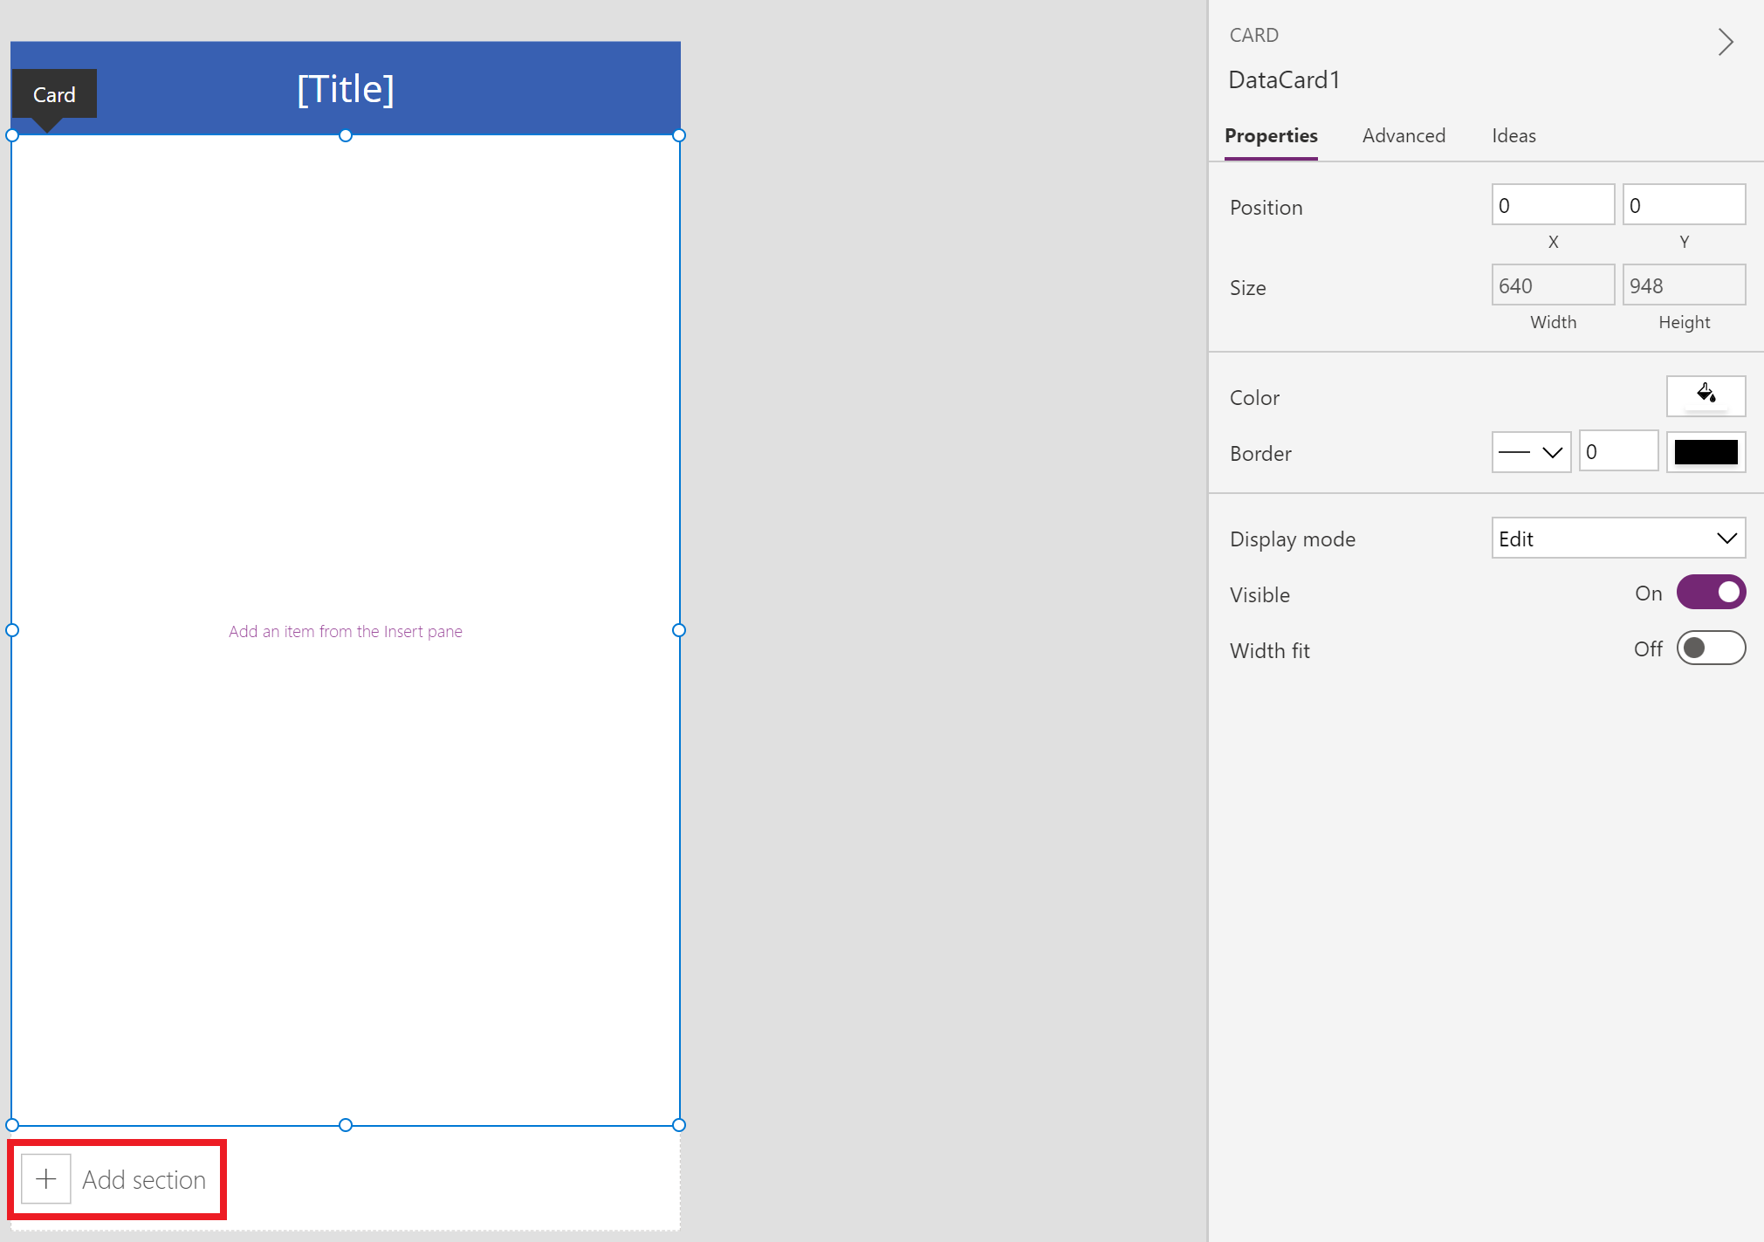The image size is (1764, 1242).
Task: Click the Add section button
Action: coord(117,1179)
